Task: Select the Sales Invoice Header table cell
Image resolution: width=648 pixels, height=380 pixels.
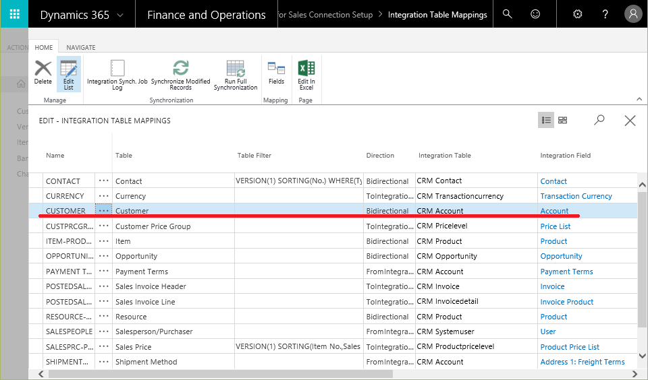Action: pyautogui.click(x=173, y=286)
